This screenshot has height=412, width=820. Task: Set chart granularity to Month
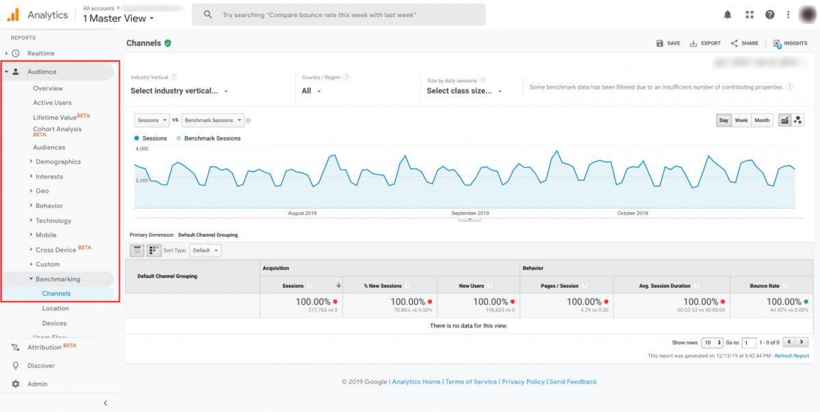coord(762,120)
